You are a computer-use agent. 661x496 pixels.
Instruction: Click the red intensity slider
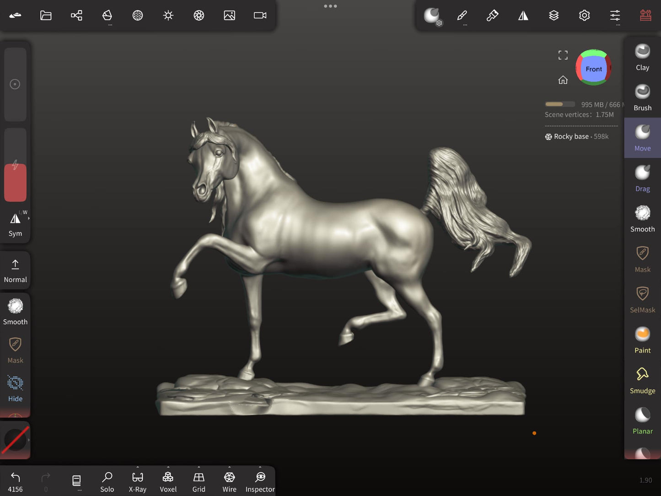15,182
